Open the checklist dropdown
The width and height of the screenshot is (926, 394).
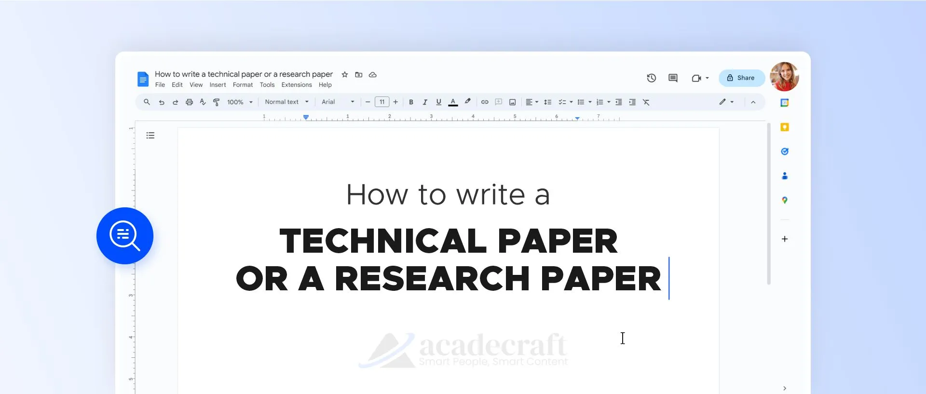point(565,102)
